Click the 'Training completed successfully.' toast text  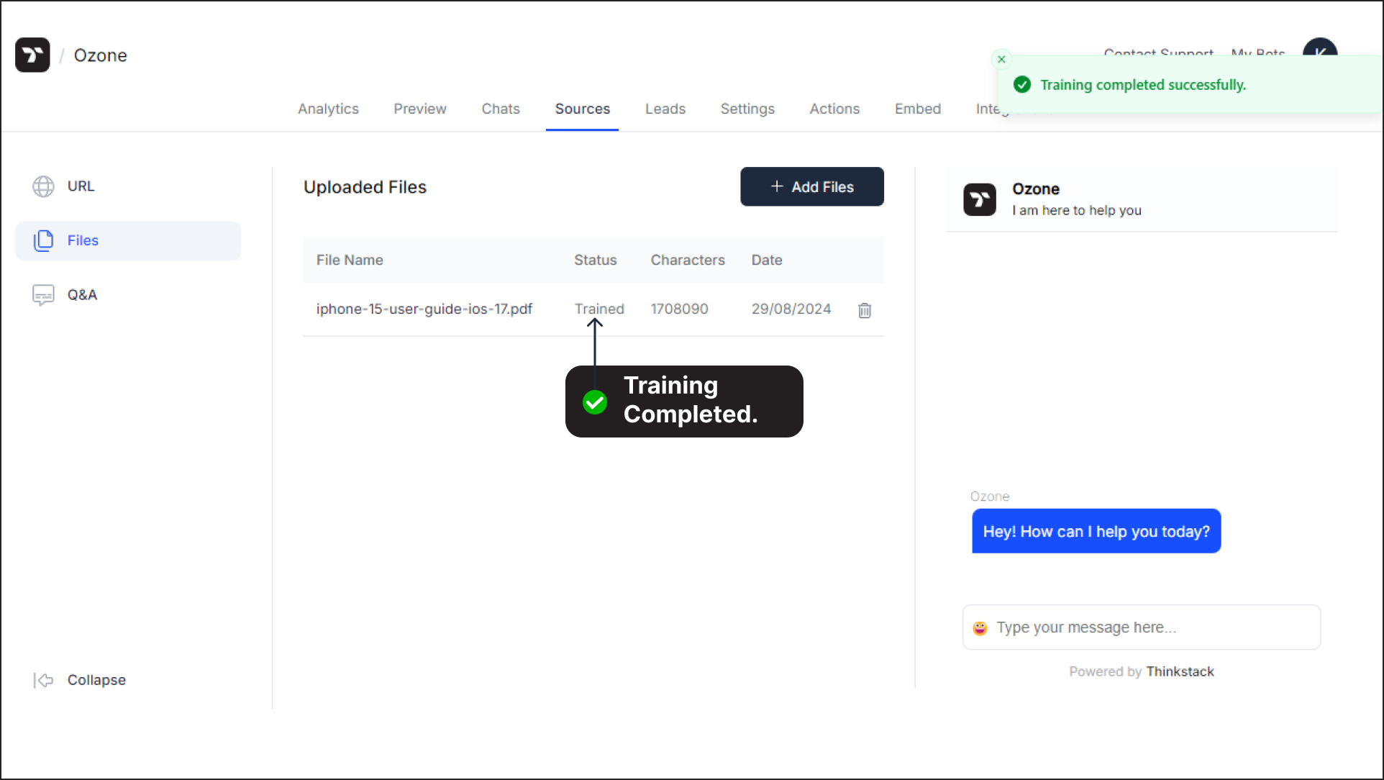pos(1143,85)
